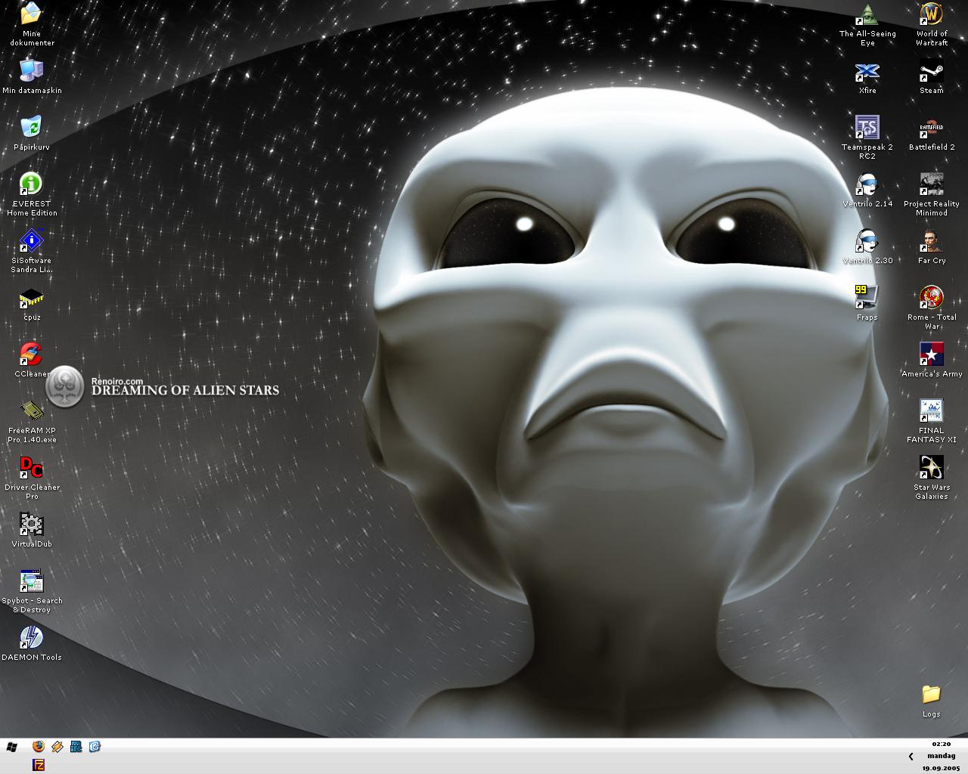Open the Windows Start button in taskbar
968x774 pixels.
pyautogui.click(x=11, y=747)
